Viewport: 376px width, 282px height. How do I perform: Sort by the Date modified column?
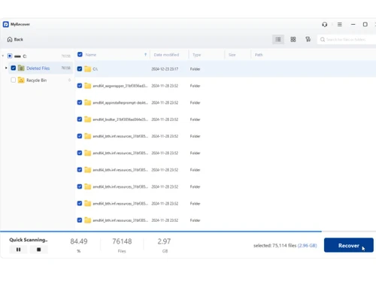[166, 55]
